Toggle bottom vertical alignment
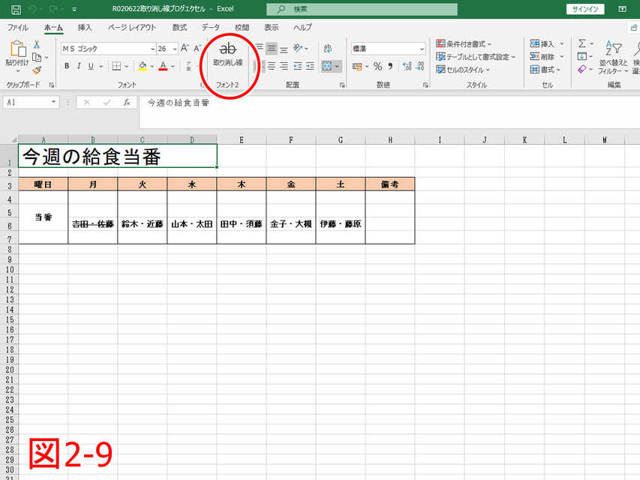 pyautogui.click(x=284, y=49)
